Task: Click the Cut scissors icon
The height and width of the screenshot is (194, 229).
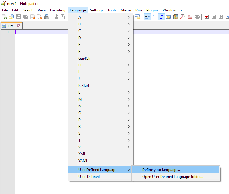Action: coord(56,17)
